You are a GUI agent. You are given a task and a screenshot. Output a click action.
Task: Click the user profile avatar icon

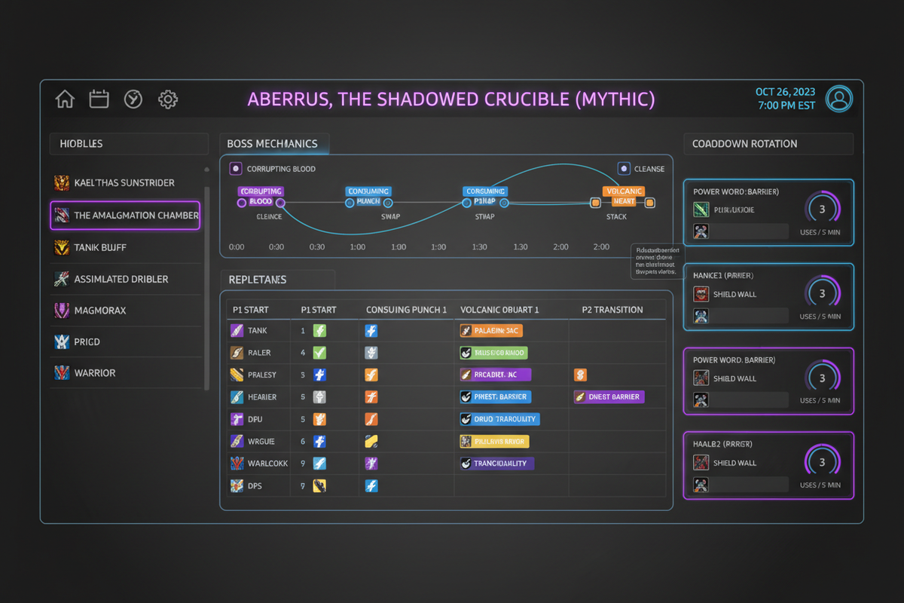coord(839,99)
